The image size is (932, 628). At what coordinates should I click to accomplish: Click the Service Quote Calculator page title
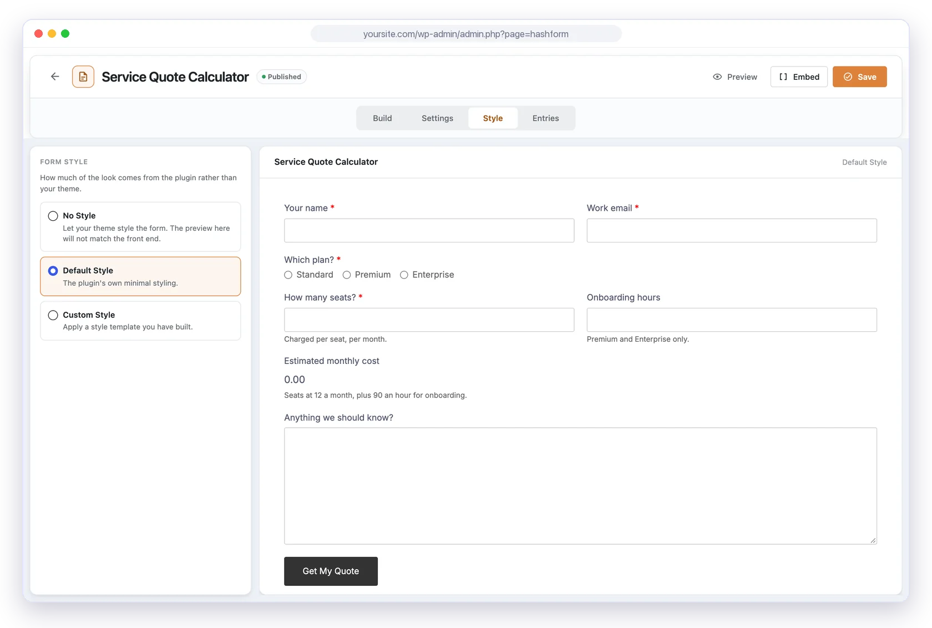[175, 77]
